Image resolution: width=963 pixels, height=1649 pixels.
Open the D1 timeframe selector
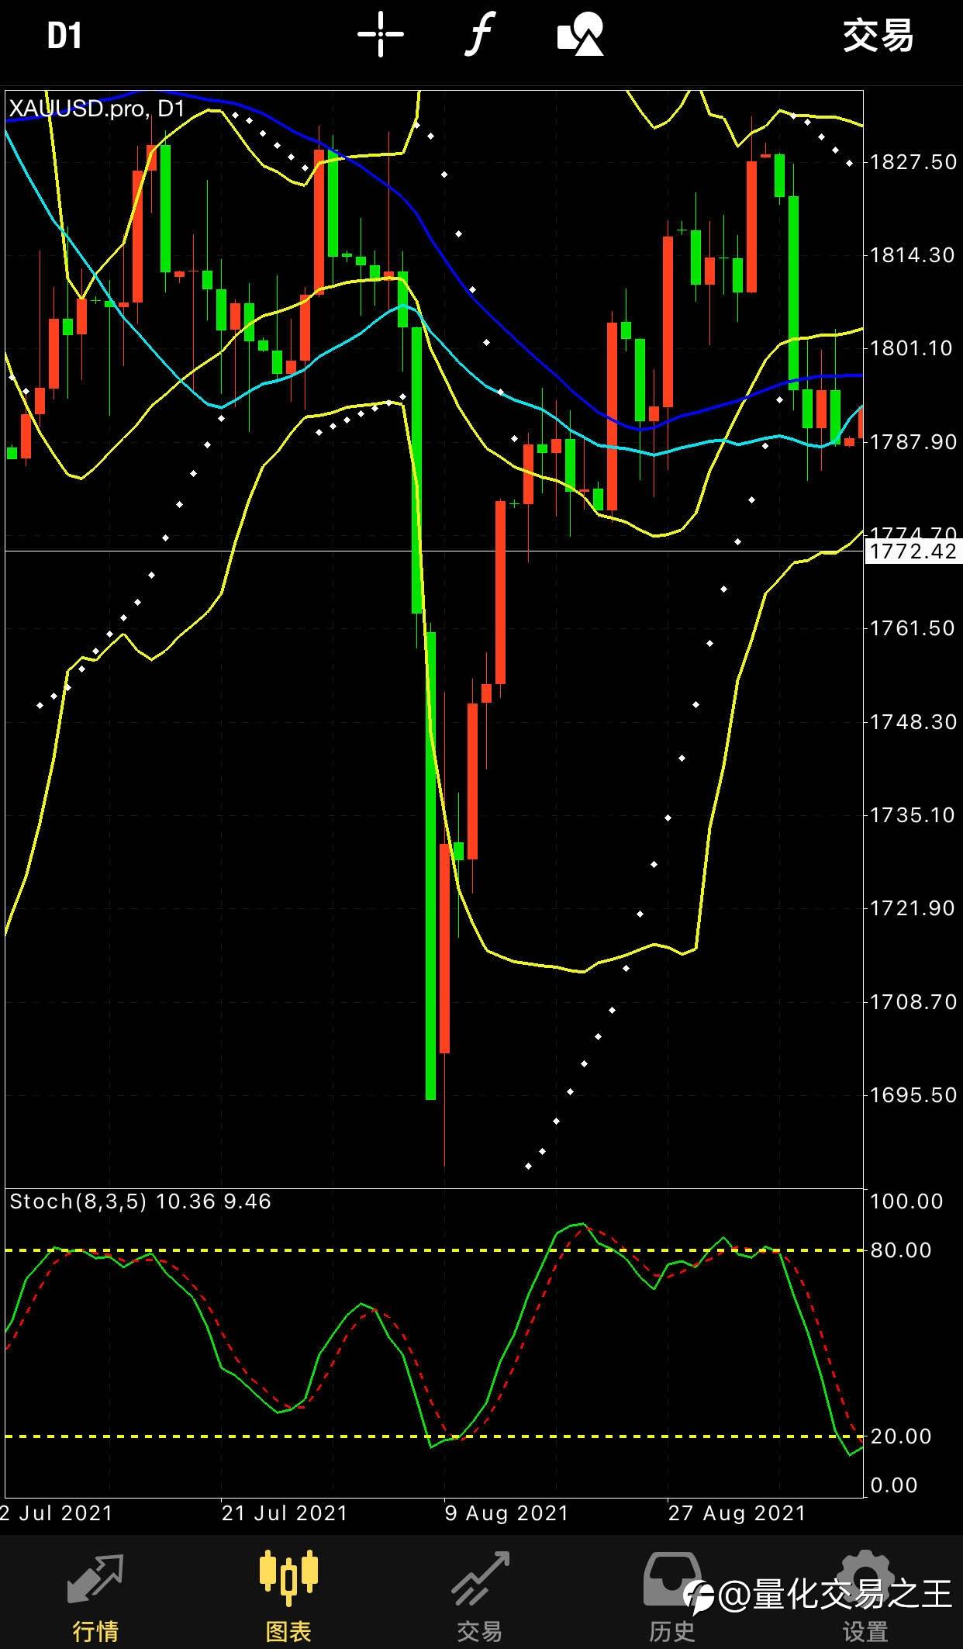(64, 36)
